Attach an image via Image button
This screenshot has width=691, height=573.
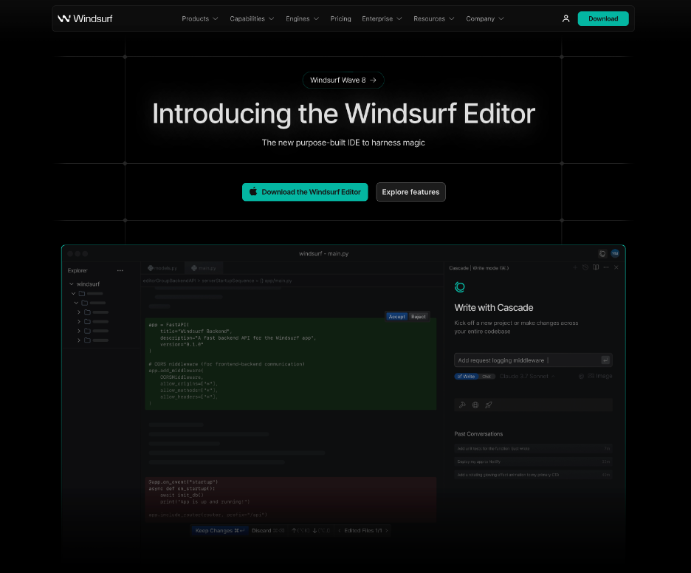coord(599,376)
